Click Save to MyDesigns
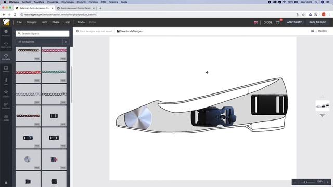Image resolution: width=333 pixels, height=187 pixels. click(x=130, y=31)
